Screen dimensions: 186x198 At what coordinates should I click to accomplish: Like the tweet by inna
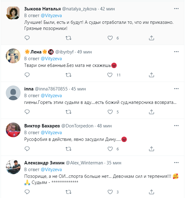(110, 112)
